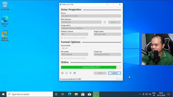Viewport: 173px width, 97px height.
Task: Click the SELECT button
Action: (x=114, y=22)
